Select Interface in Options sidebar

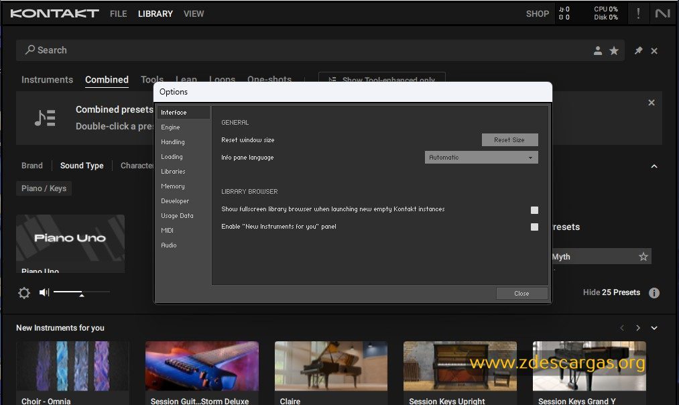point(183,112)
